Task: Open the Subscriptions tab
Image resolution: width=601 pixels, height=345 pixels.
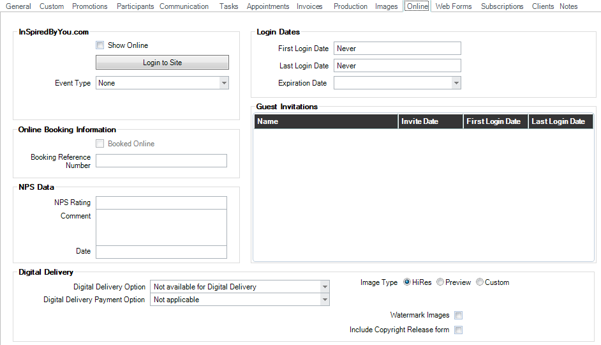Action: [x=502, y=6]
